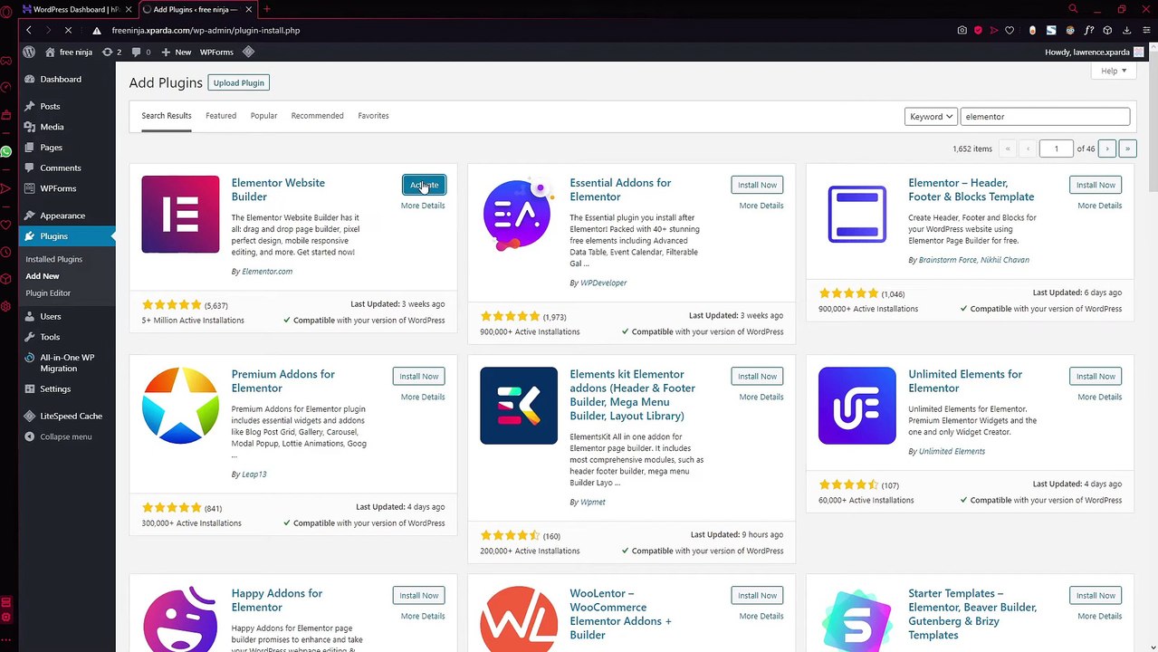Open WhatsApp in the Opera sidebar
This screenshot has height=652, width=1158.
coord(6,151)
